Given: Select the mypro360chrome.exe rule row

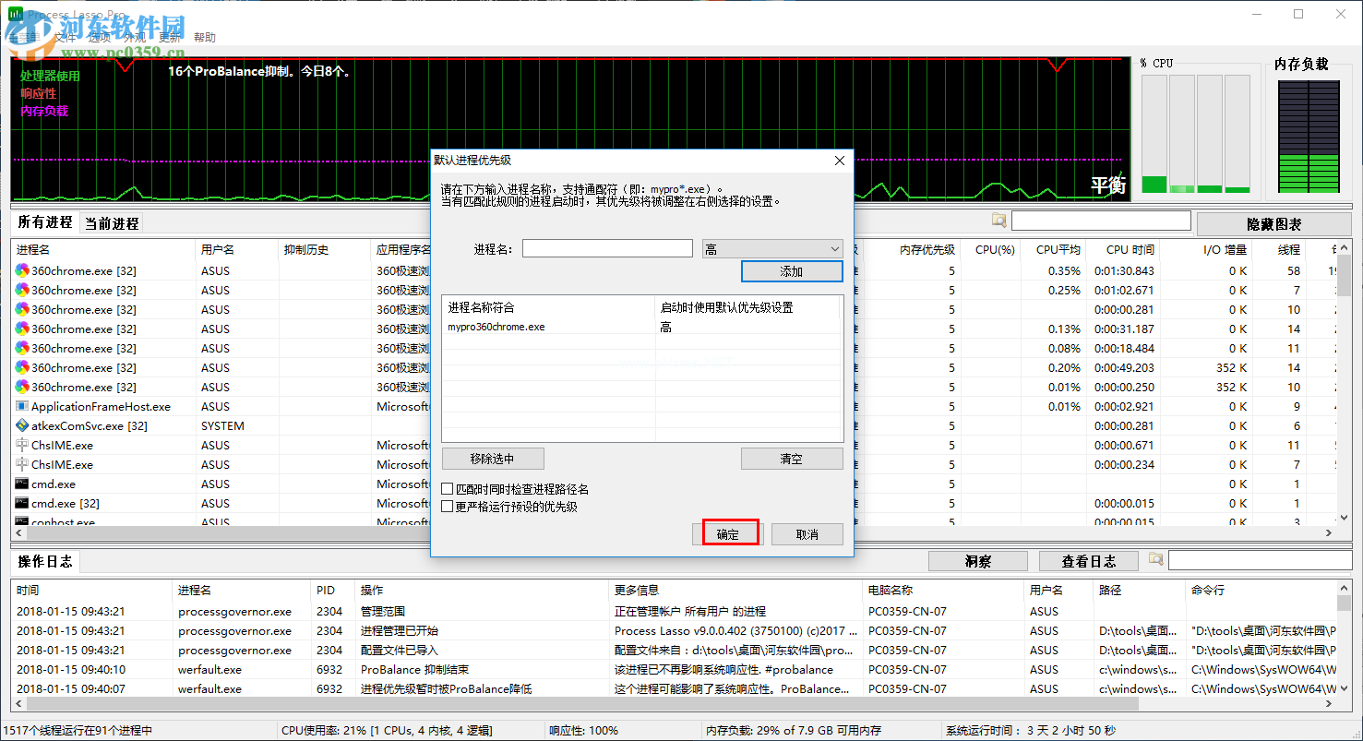Looking at the screenshot, I should [642, 327].
